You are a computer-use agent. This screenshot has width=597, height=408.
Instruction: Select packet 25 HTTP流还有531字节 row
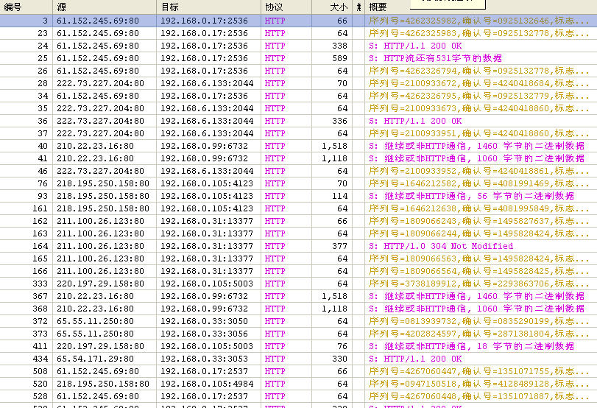click(x=221, y=59)
